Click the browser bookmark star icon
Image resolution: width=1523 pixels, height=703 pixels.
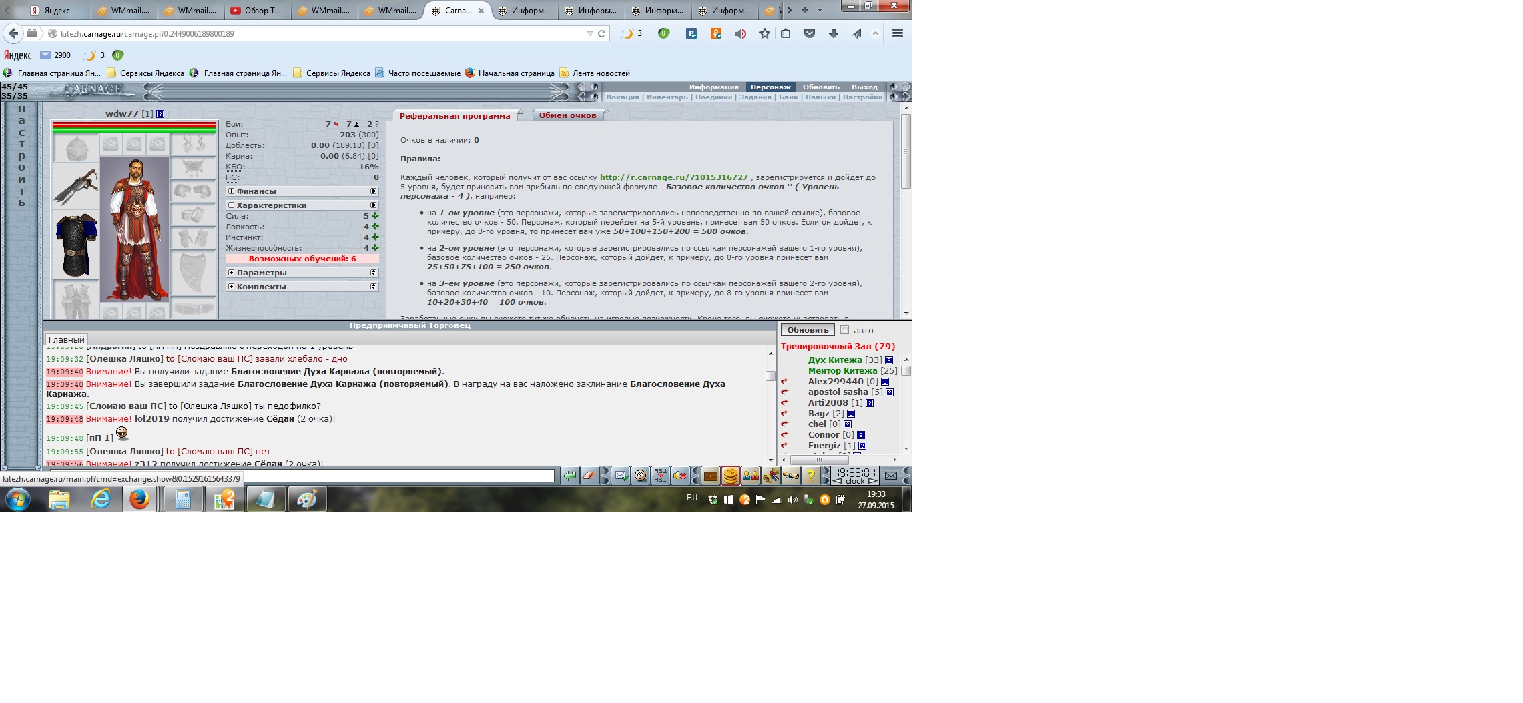[x=765, y=33]
